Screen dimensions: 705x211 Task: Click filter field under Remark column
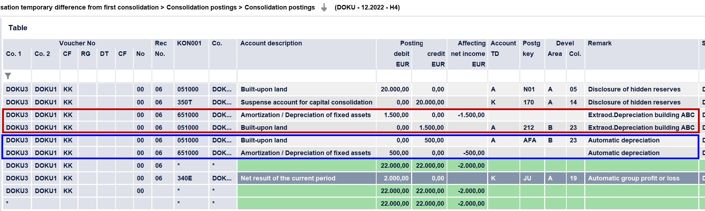click(x=641, y=76)
